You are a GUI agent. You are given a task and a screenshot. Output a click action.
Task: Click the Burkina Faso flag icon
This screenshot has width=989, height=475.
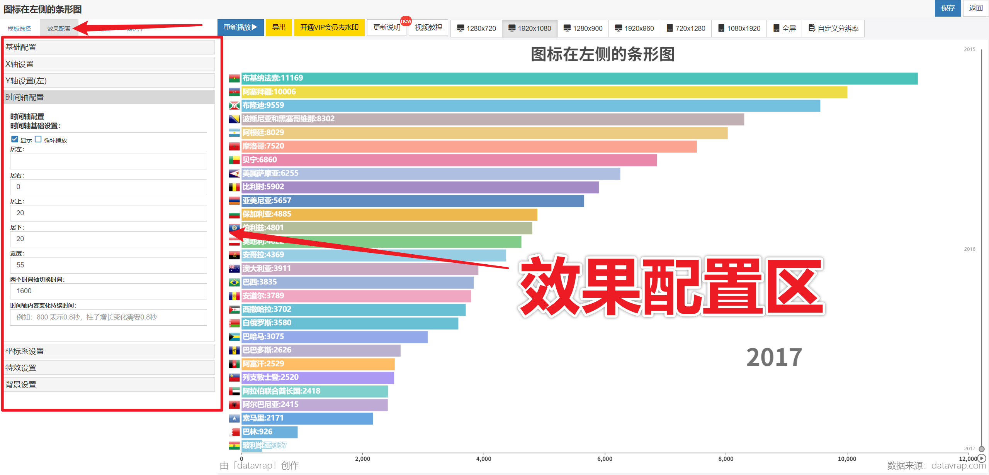point(234,79)
